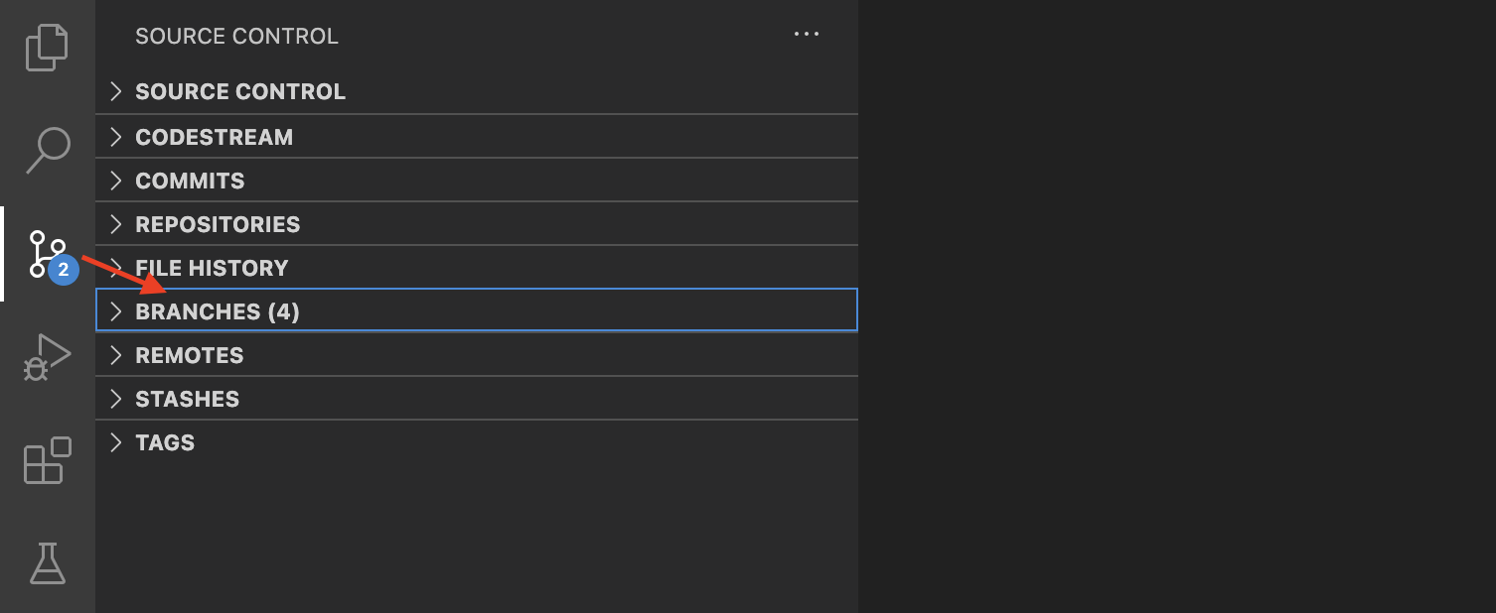Click the Source Control more actions ellipsis
Screen dimensions: 1496x613
coord(807,34)
